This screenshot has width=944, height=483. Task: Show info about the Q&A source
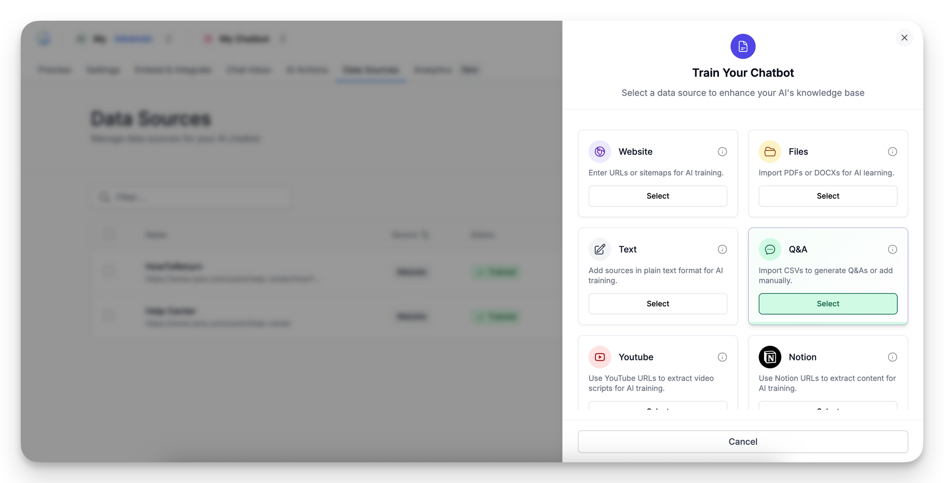coord(893,249)
